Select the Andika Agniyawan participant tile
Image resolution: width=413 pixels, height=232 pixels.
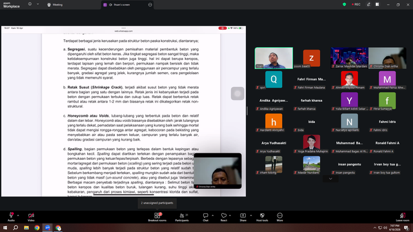pyautogui.click(x=274, y=101)
